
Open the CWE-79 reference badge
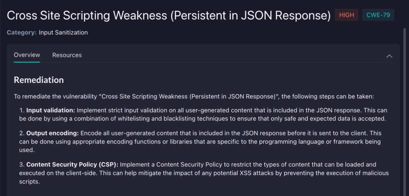[378, 15]
